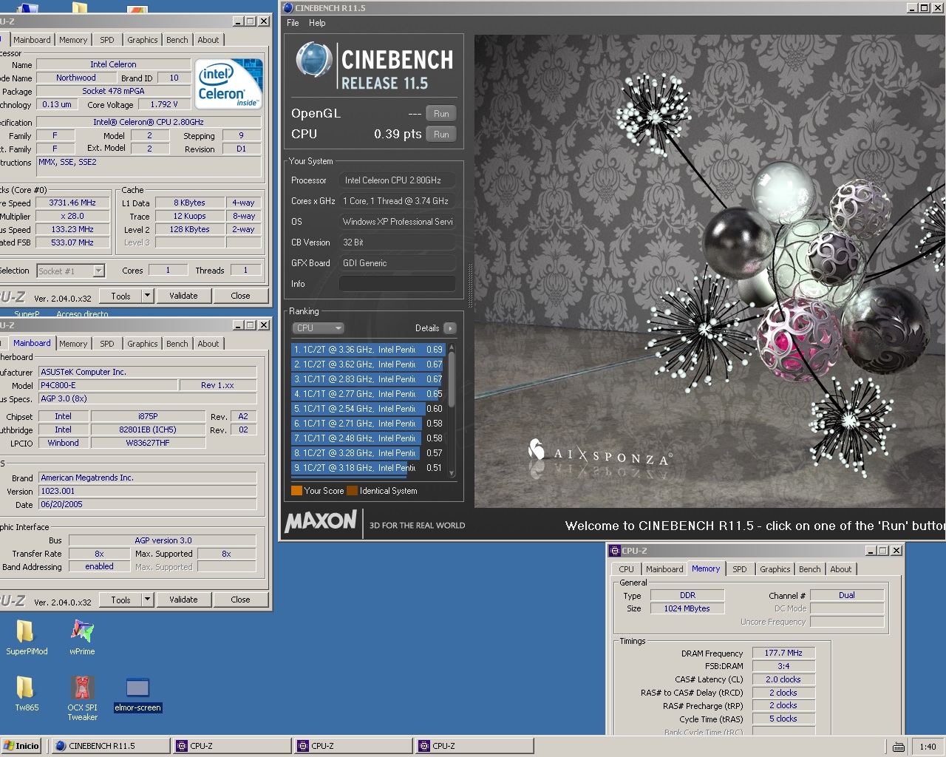Click Close button in top CPU-Z window
The image size is (946, 757).
coord(240,296)
